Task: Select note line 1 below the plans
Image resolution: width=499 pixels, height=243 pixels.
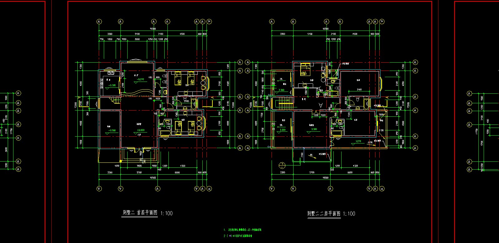Action: (243, 230)
